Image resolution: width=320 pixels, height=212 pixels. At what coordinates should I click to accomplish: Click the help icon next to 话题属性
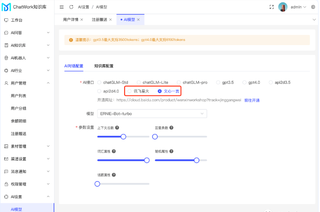(x=114, y=175)
